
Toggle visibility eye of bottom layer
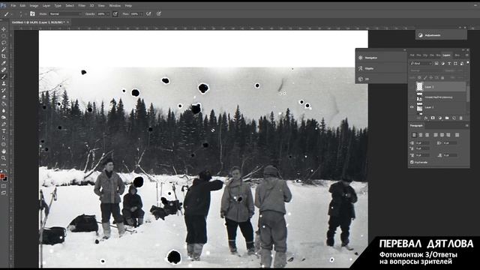412,107
